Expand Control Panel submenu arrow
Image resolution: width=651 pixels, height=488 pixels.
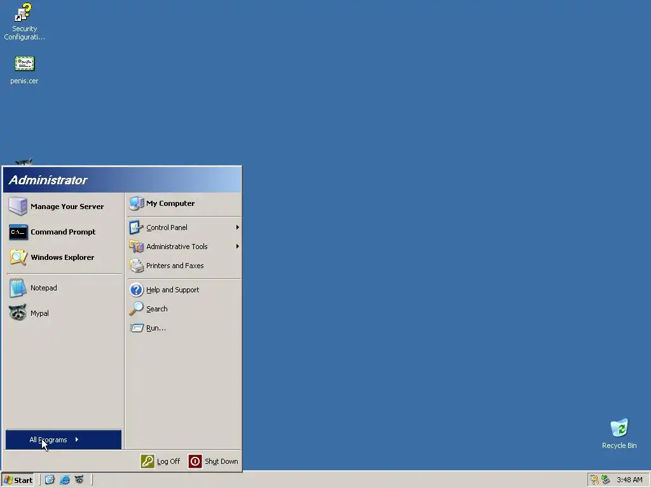[238, 227]
